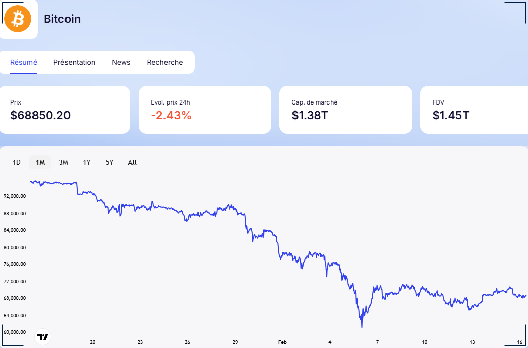The image size is (528, 348).
Task: Click the 80,000.00 price axis label
Action: point(15,248)
